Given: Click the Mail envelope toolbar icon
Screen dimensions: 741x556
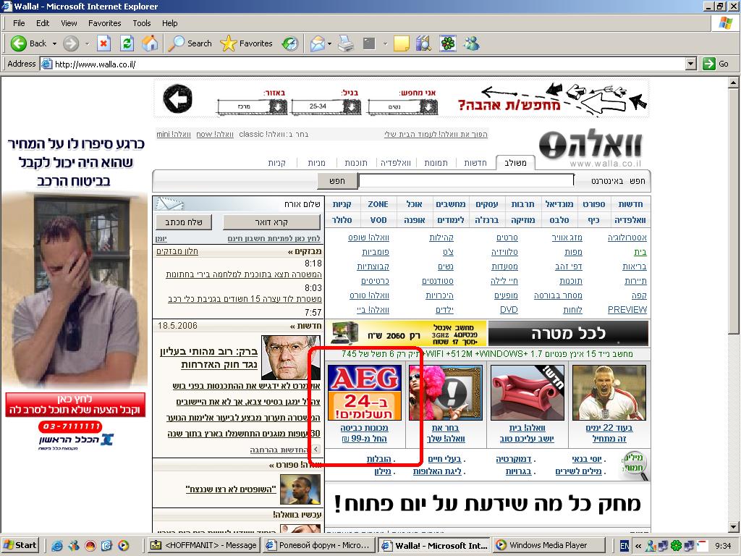Looking at the screenshot, I should point(318,44).
